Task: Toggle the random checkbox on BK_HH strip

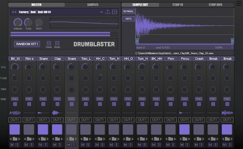Action: [156, 104]
